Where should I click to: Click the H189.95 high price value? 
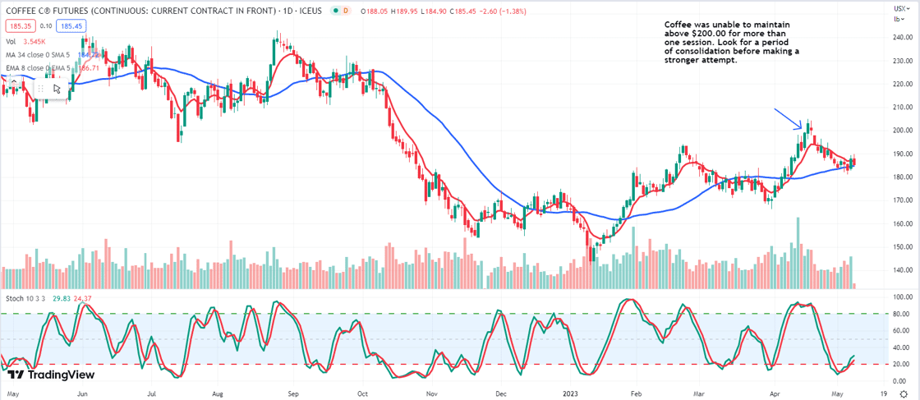(406, 11)
